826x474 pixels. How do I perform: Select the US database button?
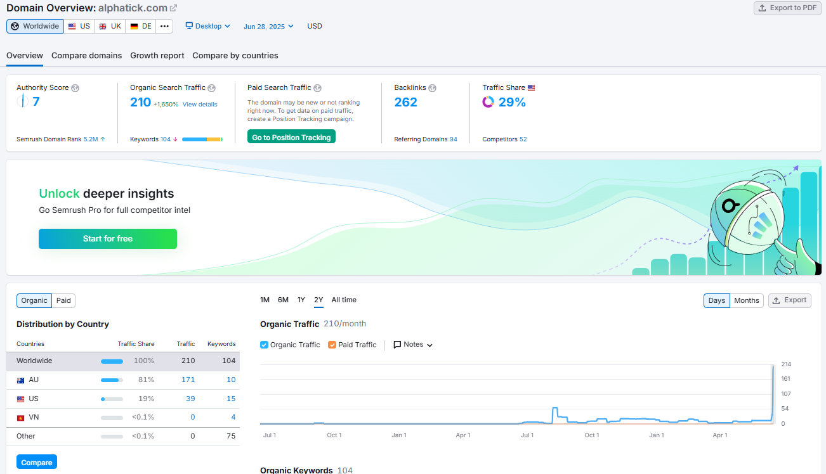coord(79,26)
